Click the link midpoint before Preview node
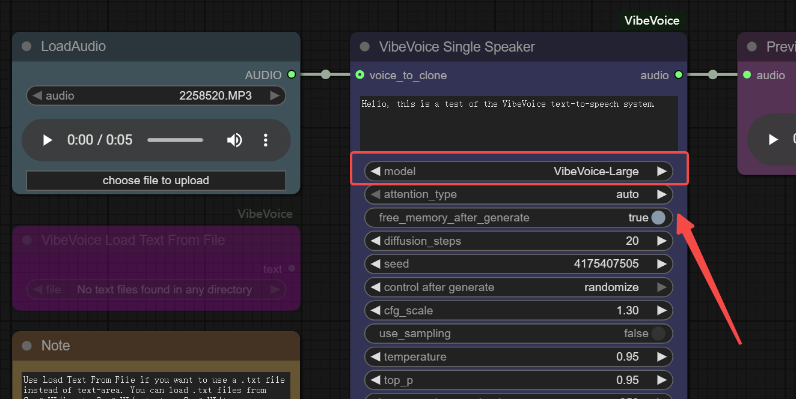The height and width of the screenshot is (399, 796). point(712,75)
